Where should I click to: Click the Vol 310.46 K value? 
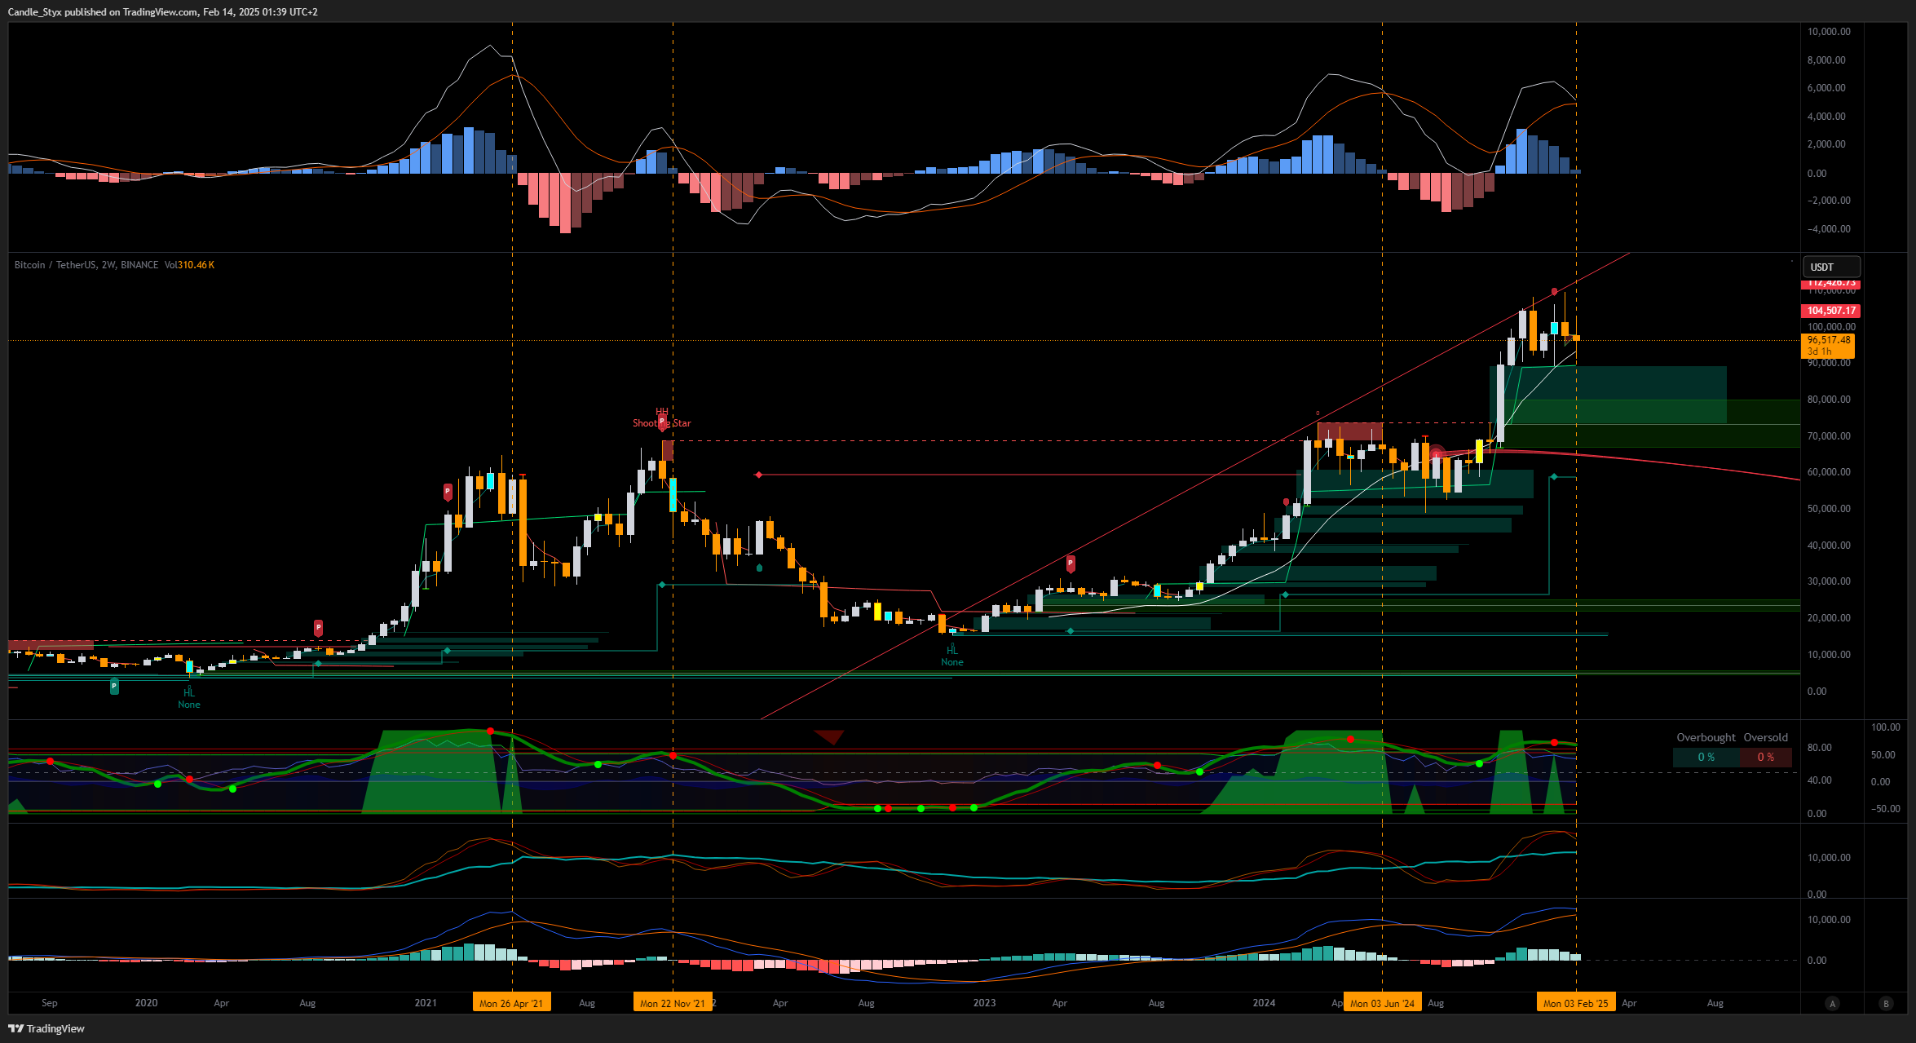point(189,265)
